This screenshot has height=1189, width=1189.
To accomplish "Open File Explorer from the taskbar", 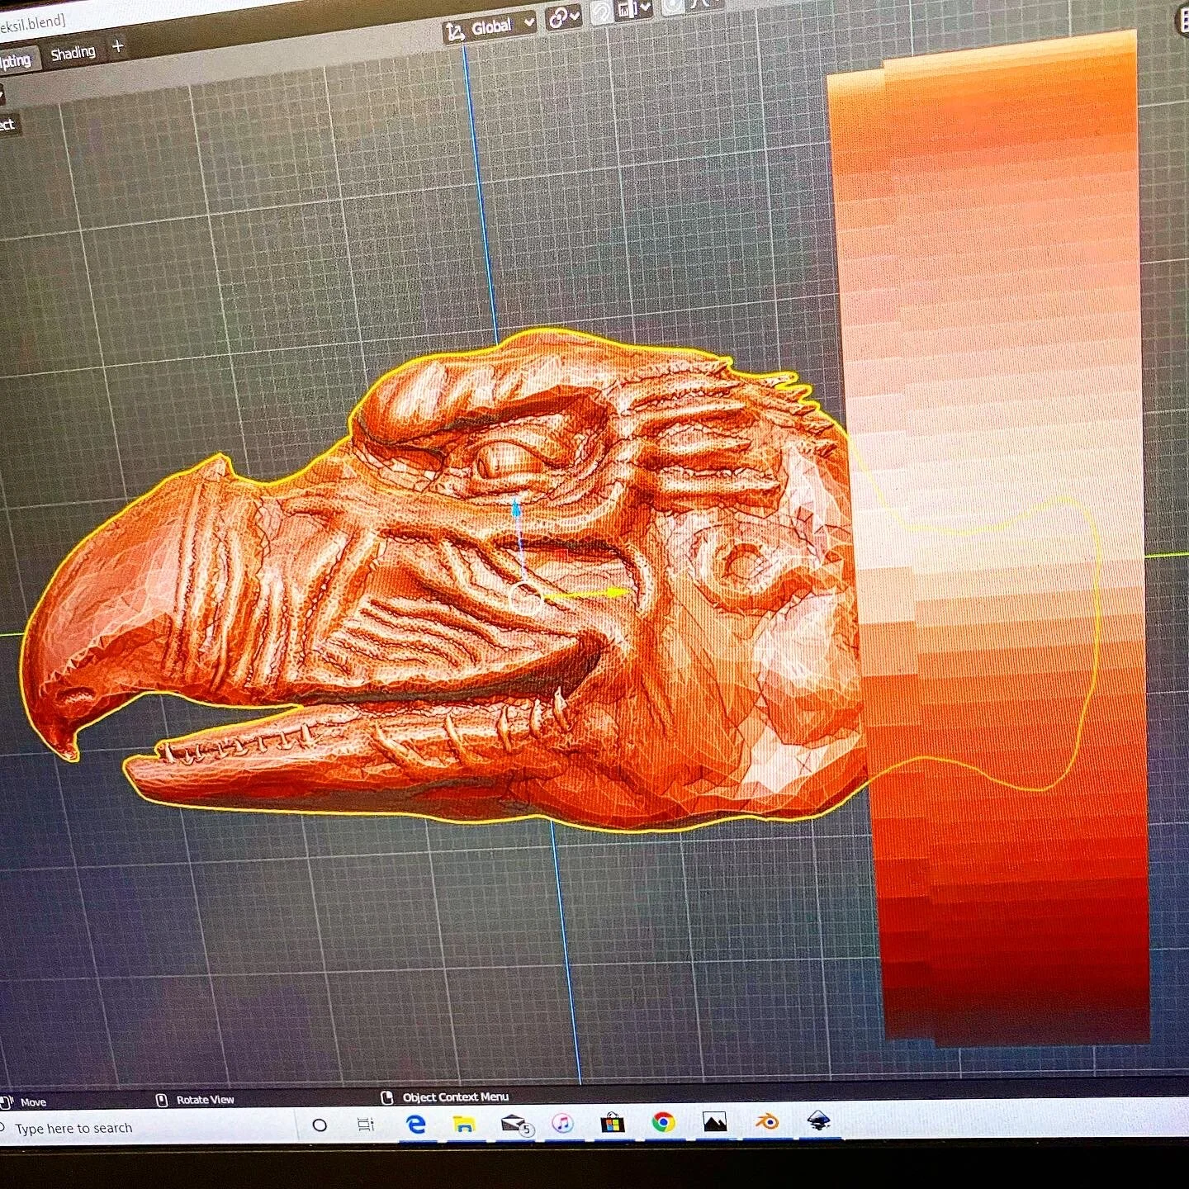I will tap(465, 1124).
